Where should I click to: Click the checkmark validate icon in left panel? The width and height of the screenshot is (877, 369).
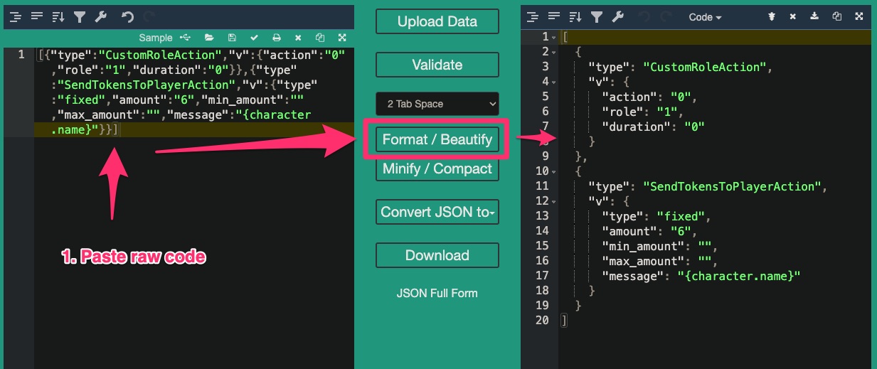(254, 38)
